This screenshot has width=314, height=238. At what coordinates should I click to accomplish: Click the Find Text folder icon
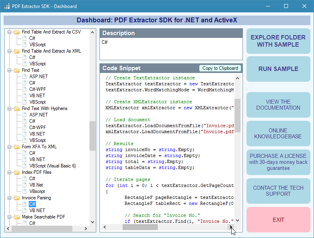(17, 70)
